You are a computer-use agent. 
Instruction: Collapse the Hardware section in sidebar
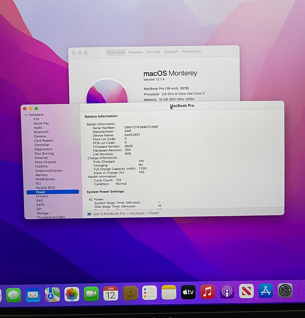[26, 115]
